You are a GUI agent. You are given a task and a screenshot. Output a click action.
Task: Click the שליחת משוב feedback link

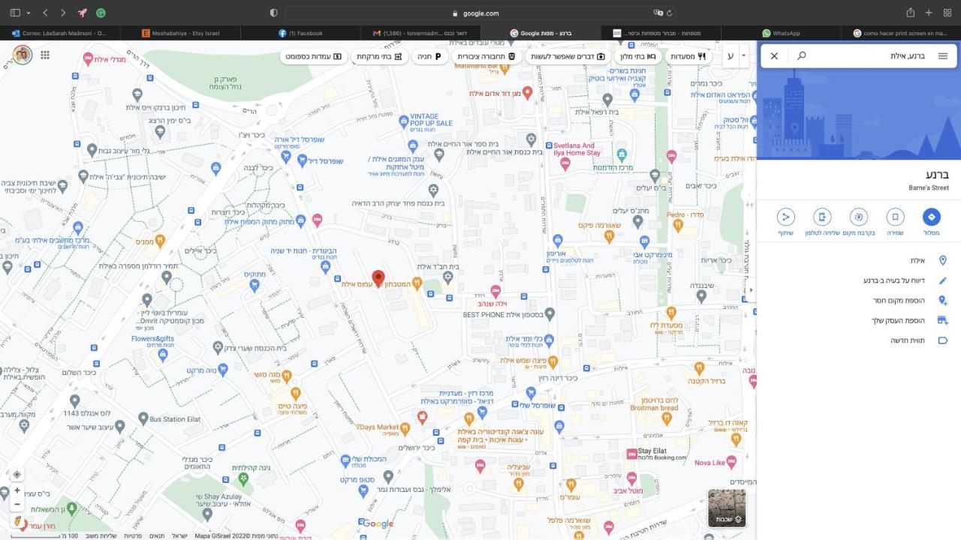tap(101, 535)
